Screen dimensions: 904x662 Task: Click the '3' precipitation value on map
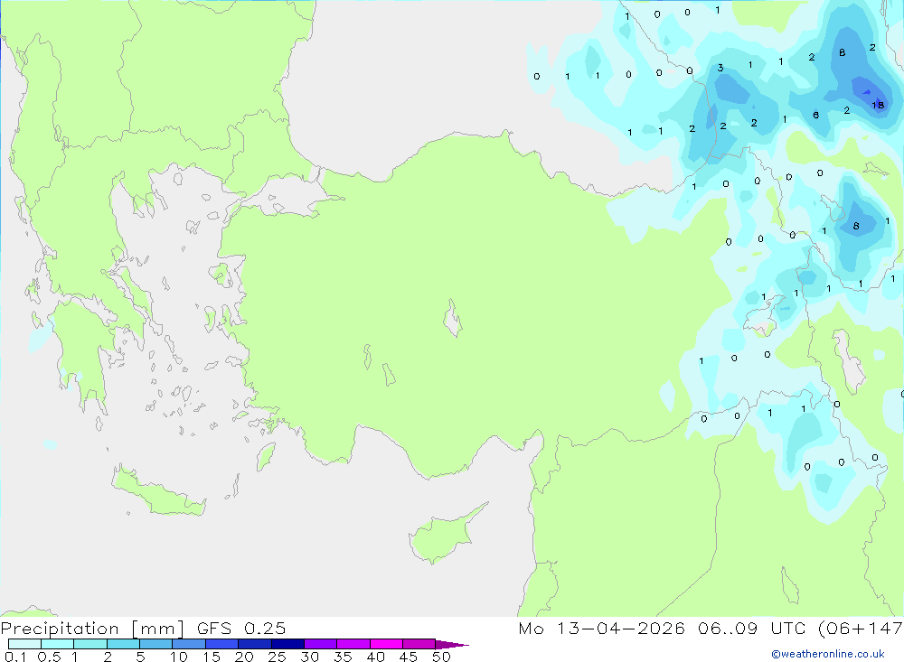click(x=720, y=68)
